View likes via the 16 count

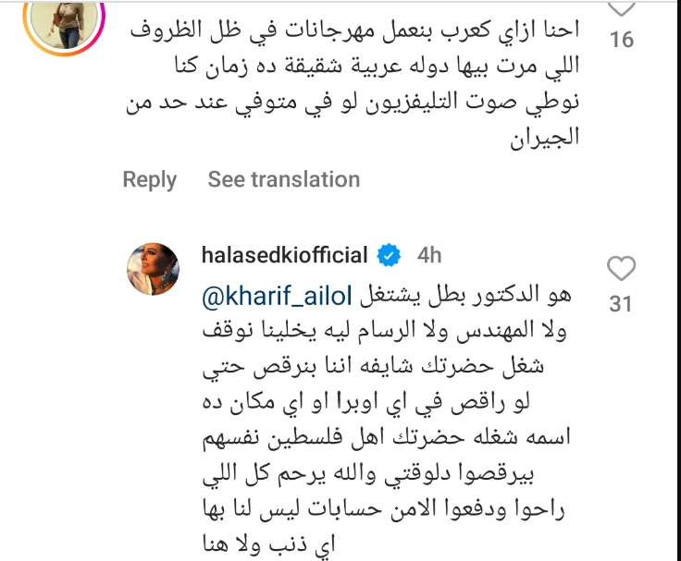623,40
